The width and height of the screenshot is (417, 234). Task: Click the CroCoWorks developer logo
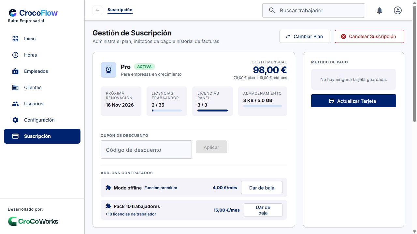33,221
